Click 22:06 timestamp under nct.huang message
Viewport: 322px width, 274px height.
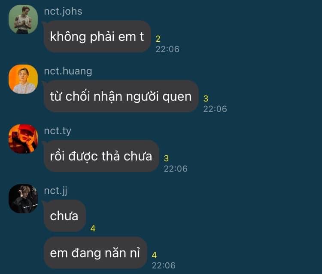tap(215, 109)
